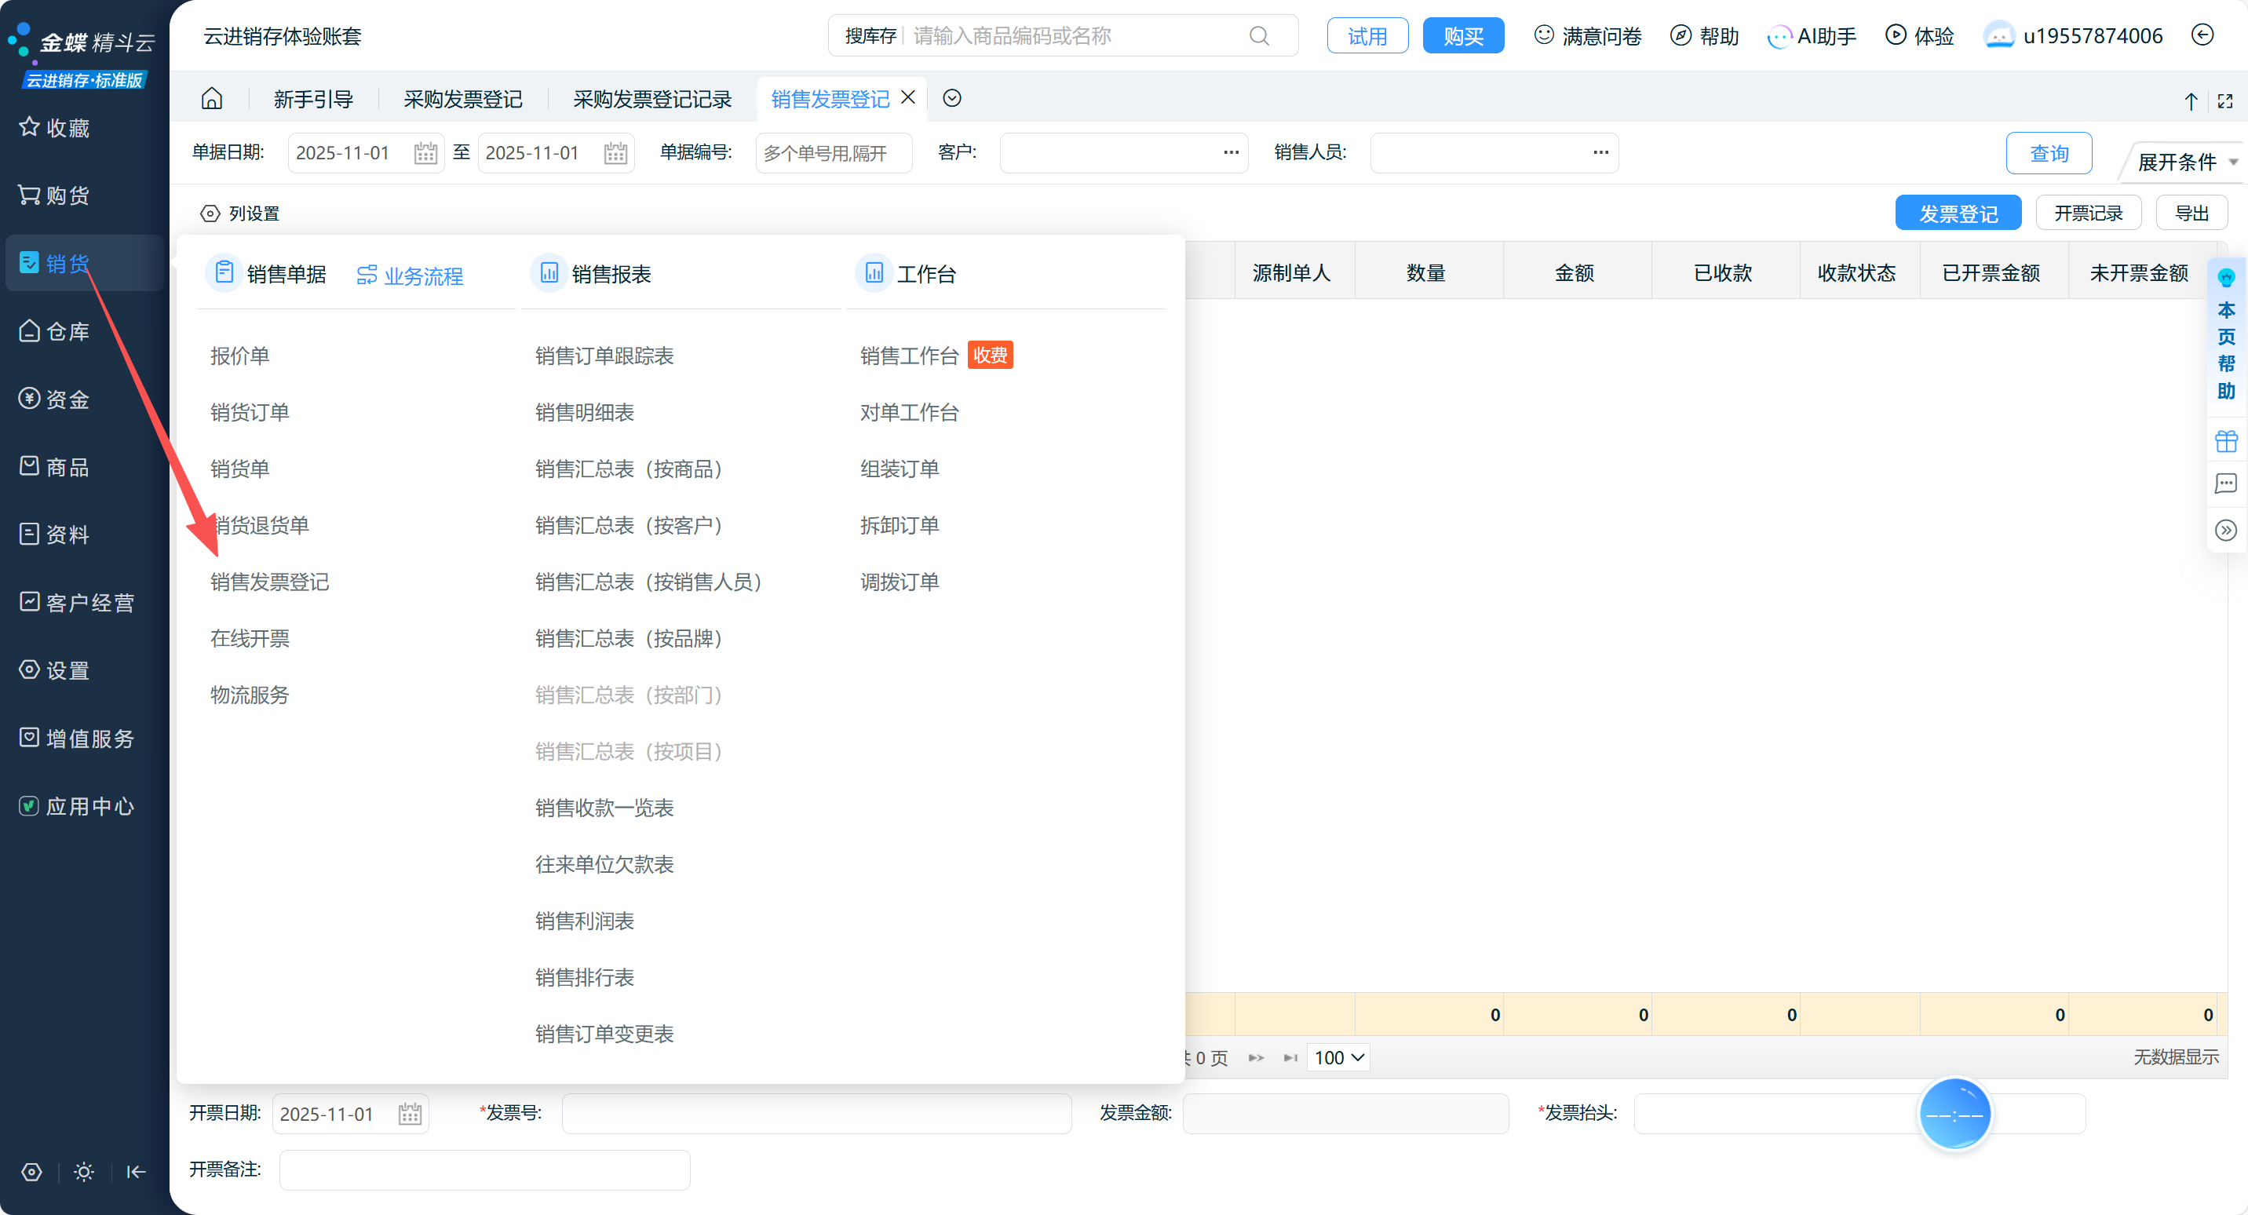The width and height of the screenshot is (2248, 1215).
Task: Click the search magnifier icon
Action: [1258, 36]
